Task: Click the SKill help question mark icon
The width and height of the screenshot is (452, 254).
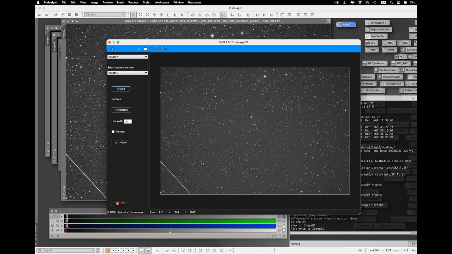Action: (x=112, y=49)
